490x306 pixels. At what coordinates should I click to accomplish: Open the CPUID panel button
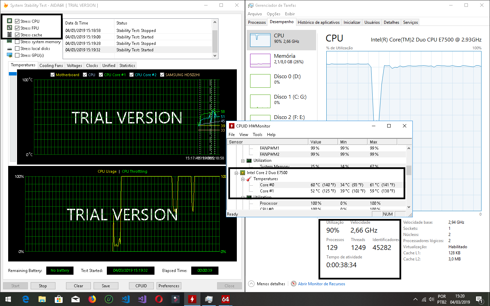click(141, 286)
